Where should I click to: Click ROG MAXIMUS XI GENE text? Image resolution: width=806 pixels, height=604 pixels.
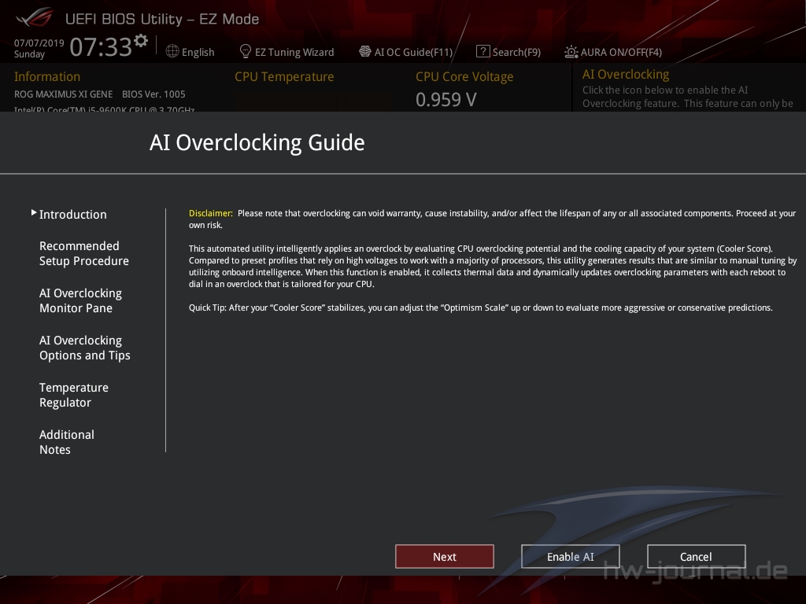pos(63,94)
